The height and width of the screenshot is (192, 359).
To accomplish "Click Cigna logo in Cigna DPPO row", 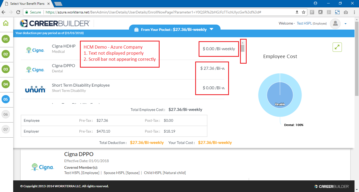I will (35, 70).
